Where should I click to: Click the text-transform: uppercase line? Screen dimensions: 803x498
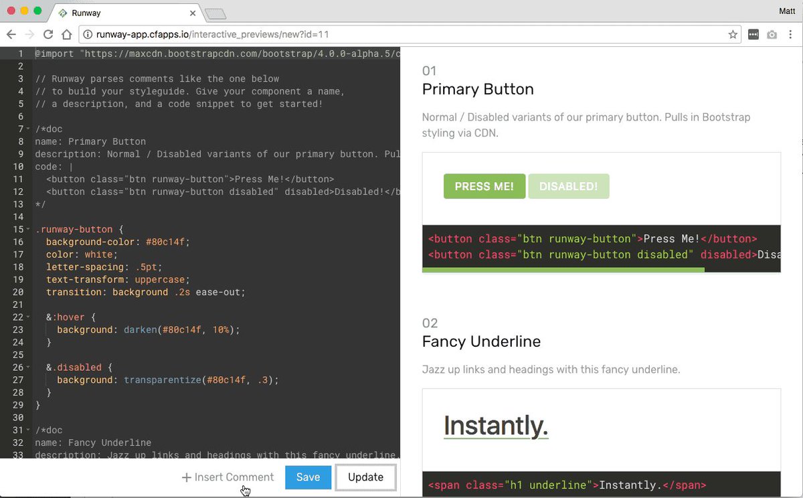118,279
